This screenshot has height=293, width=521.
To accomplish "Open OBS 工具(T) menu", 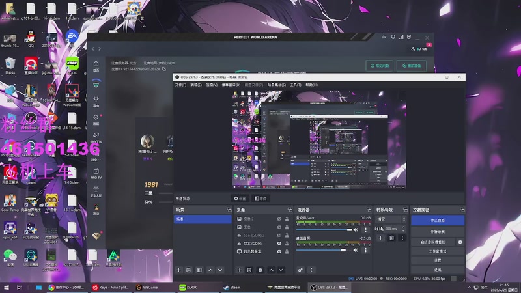I will (x=296, y=85).
